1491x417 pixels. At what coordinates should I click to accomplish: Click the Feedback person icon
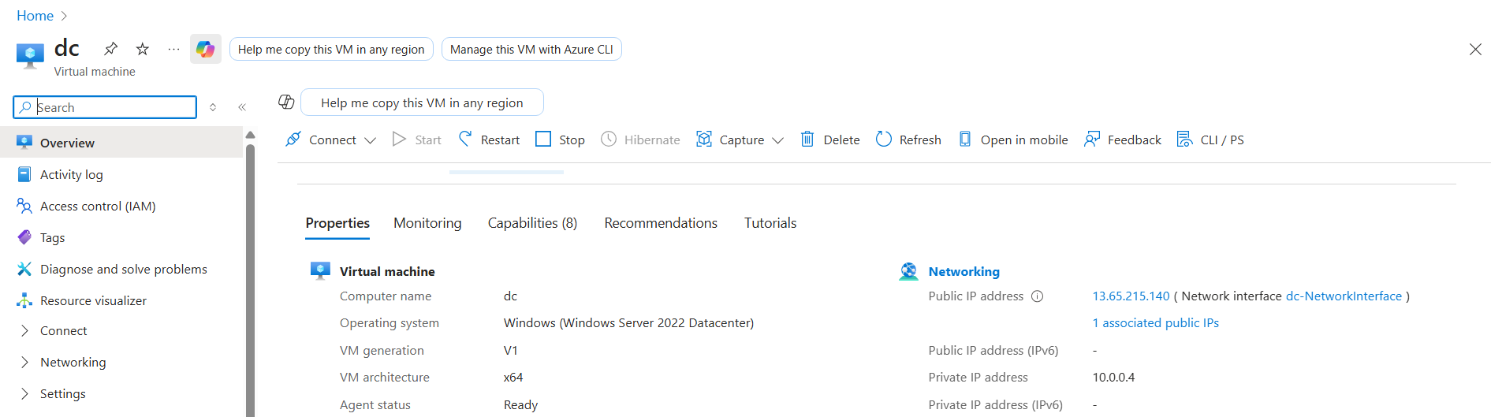pos(1092,140)
